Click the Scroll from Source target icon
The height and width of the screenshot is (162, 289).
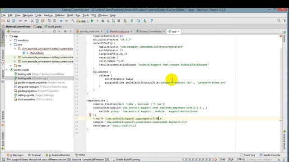pyautogui.click(x=54, y=31)
